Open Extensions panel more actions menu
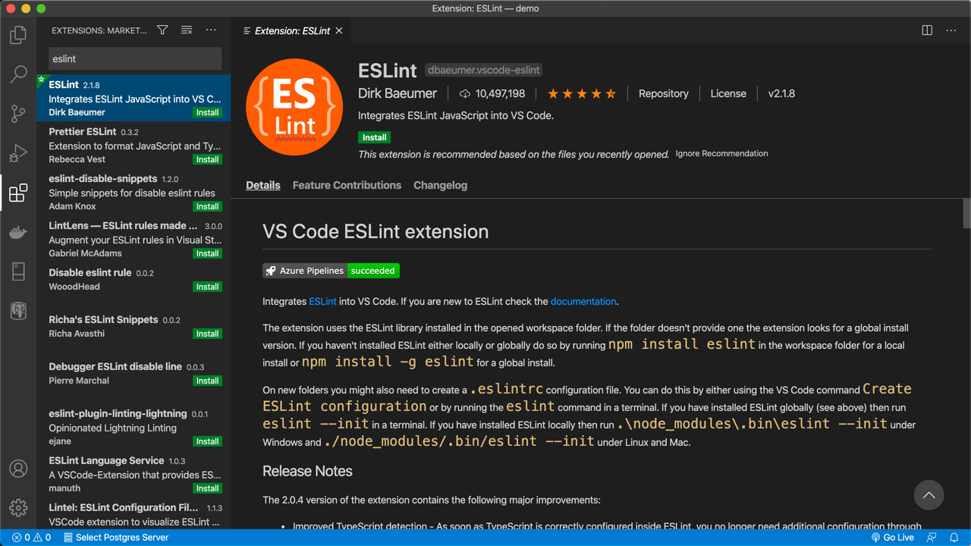 click(211, 30)
